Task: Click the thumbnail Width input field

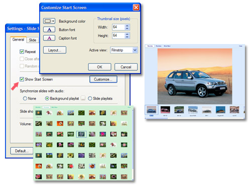Action: 118,27
